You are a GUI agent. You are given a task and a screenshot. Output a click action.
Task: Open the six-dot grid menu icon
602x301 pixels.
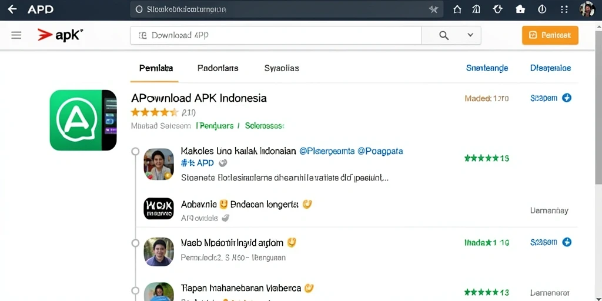(564, 9)
